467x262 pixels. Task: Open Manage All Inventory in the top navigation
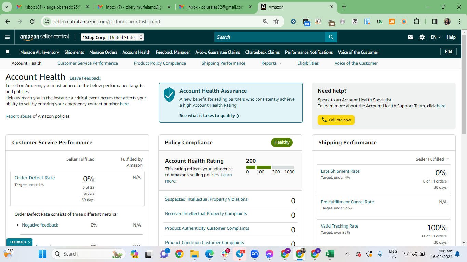tap(40, 52)
